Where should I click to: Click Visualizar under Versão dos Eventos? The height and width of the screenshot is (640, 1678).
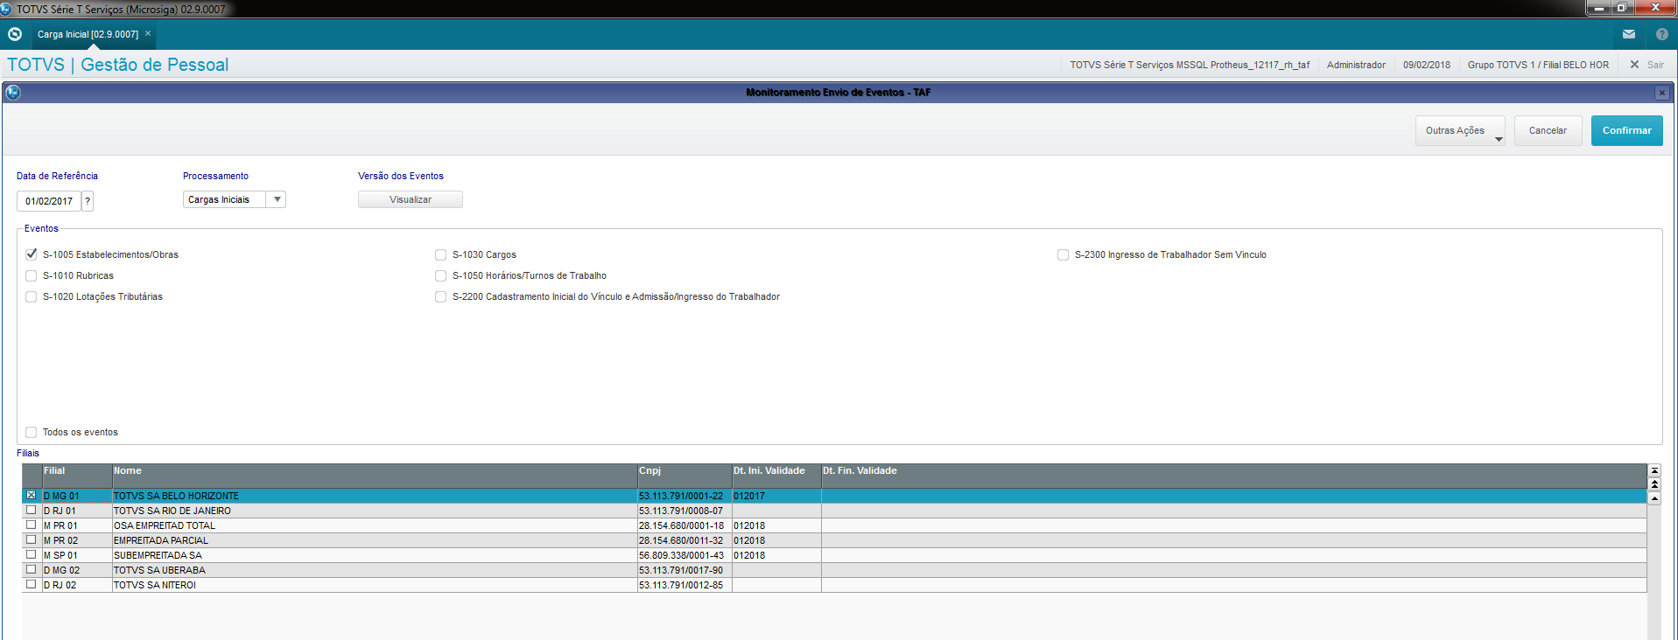click(x=411, y=199)
